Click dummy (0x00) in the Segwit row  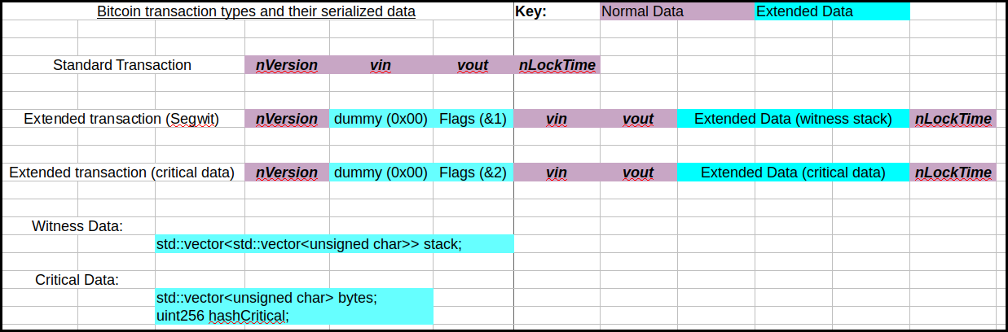pos(381,119)
